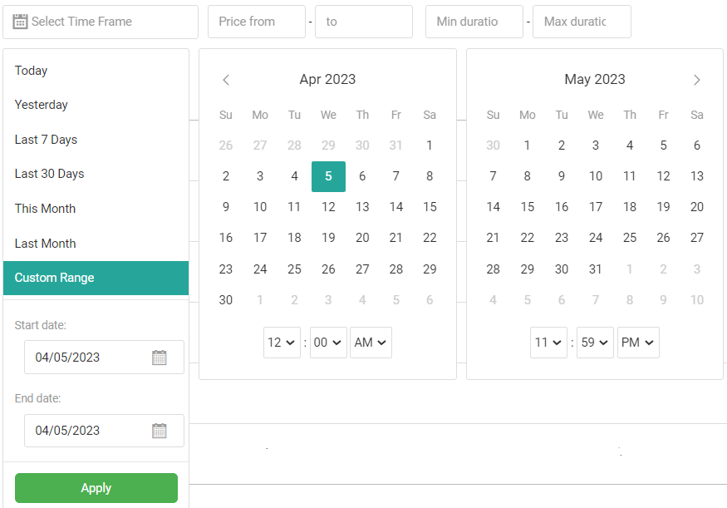Screen dimensions: 727x508
Task: Choose the This Month range option
Action: coord(46,209)
